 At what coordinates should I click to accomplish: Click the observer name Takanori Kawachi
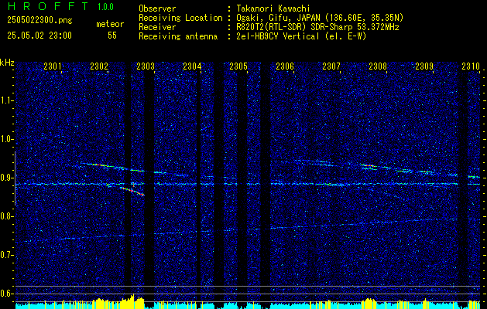pyautogui.click(x=273, y=8)
